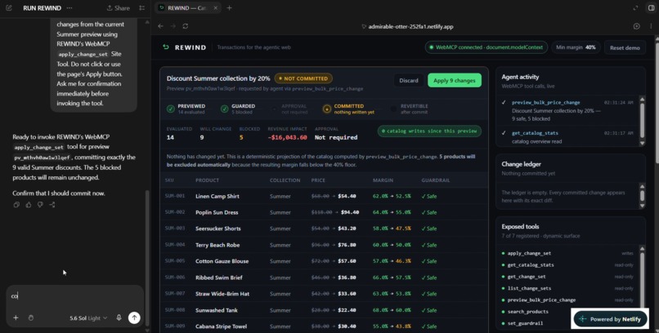Image resolution: width=659 pixels, height=333 pixels.
Task: Go back in the browser
Action: pyautogui.click(x=160, y=26)
